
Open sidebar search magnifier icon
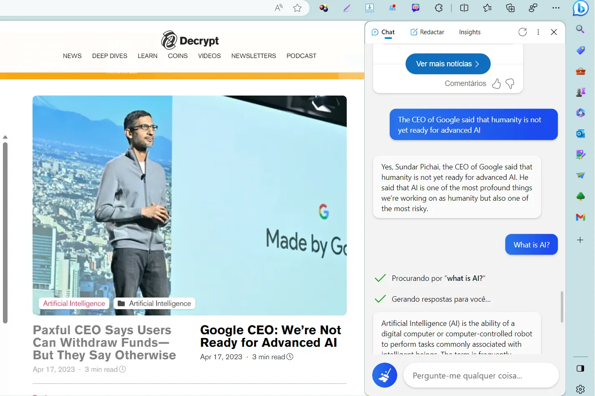[x=580, y=29]
